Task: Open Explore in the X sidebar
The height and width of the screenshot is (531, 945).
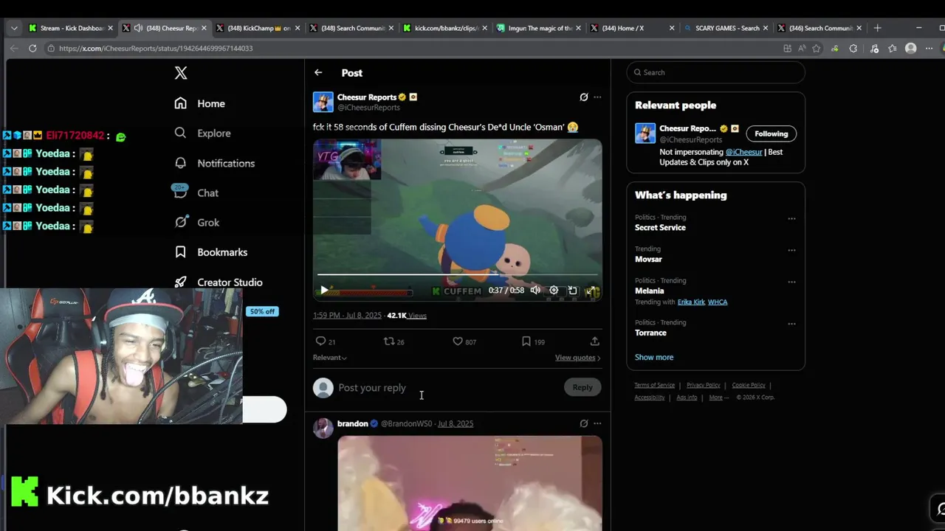Action: [202, 133]
